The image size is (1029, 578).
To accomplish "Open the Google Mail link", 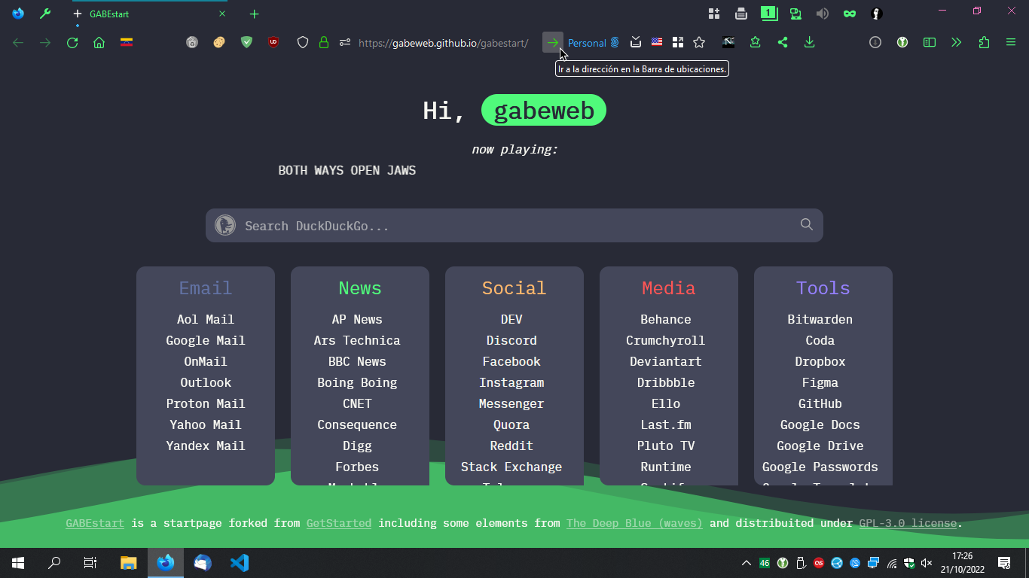I will point(206,340).
